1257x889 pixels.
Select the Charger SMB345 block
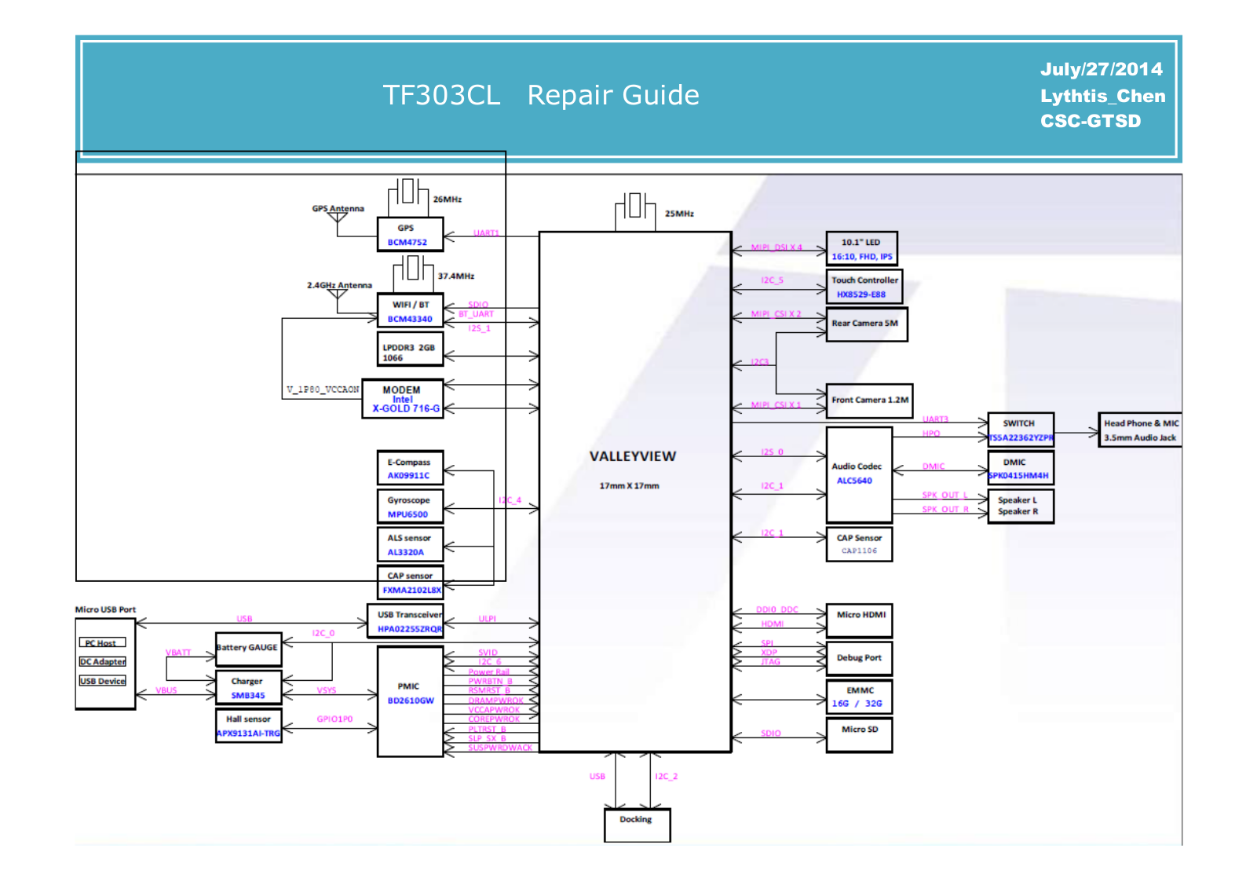pyautogui.click(x=248, y=687)
